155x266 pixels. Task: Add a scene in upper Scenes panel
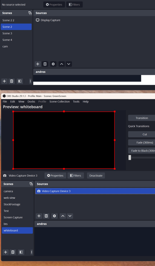click(x=4, y=81)
